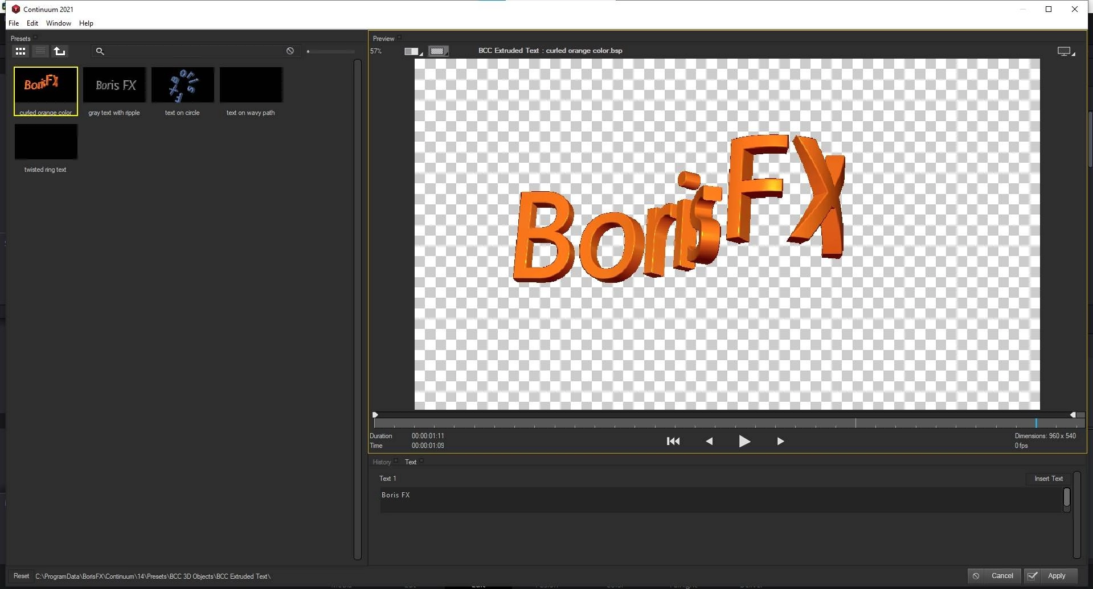1093x589 pixels.
Task: Click in the Text 1 field
Action: 721,500
